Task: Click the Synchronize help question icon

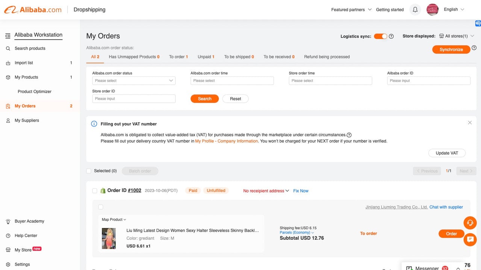Action: click(474, 48)
